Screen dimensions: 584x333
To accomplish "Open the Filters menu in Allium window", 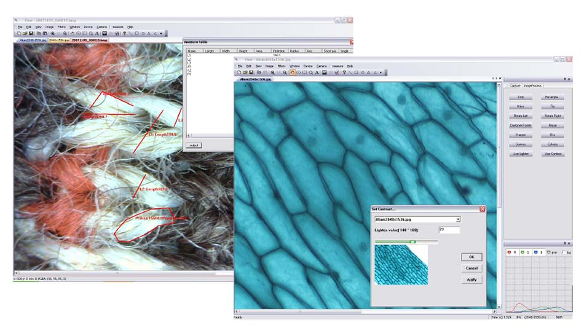I will pos(282,66).
